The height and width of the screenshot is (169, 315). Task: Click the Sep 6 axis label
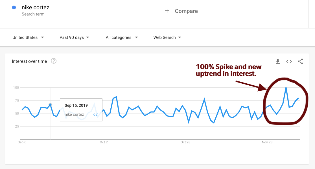click(x=22, y=142)
